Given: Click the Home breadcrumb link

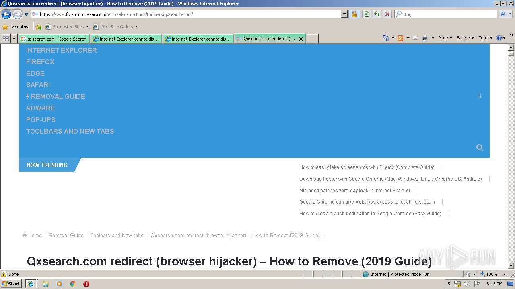Looking at the screenshot, I should tap(32, 236).
